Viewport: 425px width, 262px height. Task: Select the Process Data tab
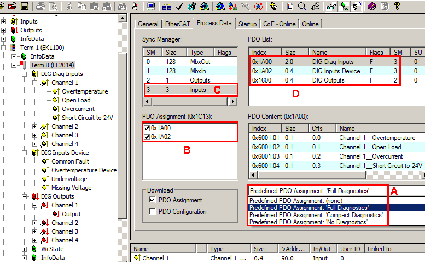[x=214, y=24]
